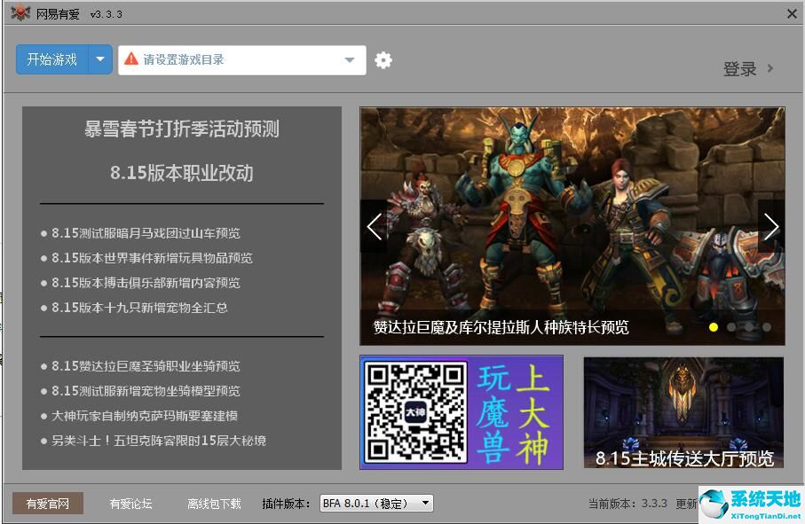Show previous carousel slide with left arrow

pyautogui.click(x=375, y=226)
